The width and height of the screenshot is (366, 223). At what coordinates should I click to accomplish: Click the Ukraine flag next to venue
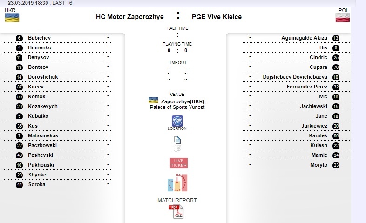click(152, 101)
